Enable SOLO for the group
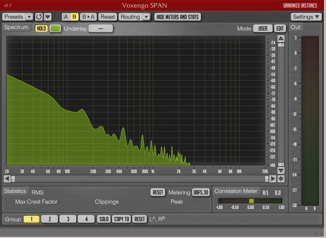The width and height of the screenshot is (326, 238). (x=104, y=219)
